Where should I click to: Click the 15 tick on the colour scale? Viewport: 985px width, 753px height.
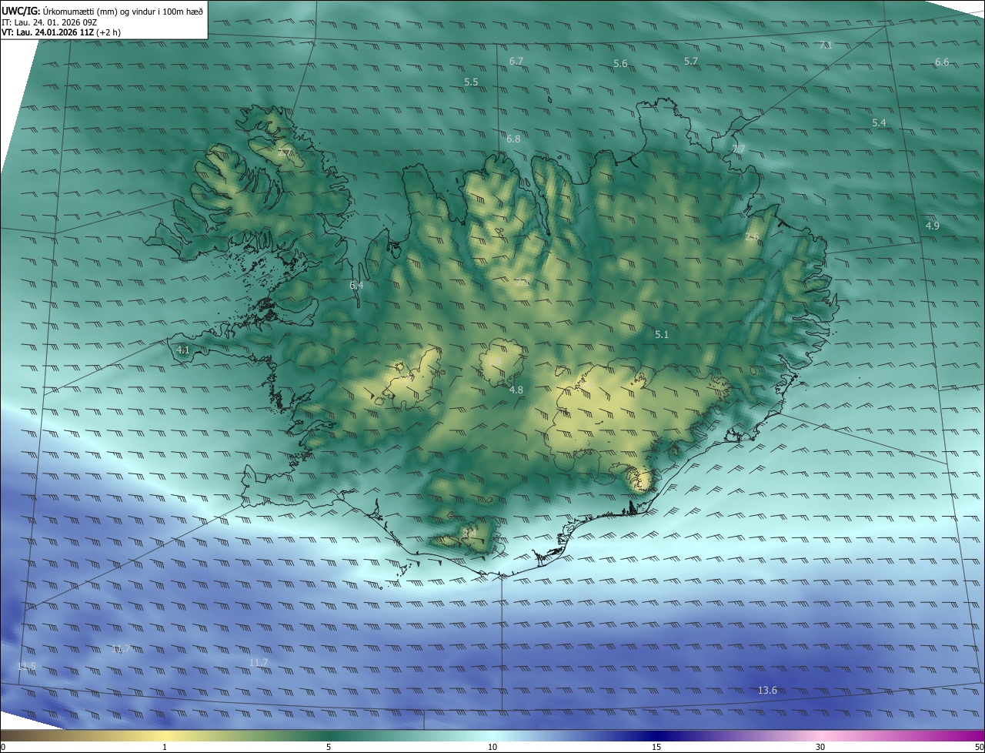pyautogui.click(x=656, y=747)
